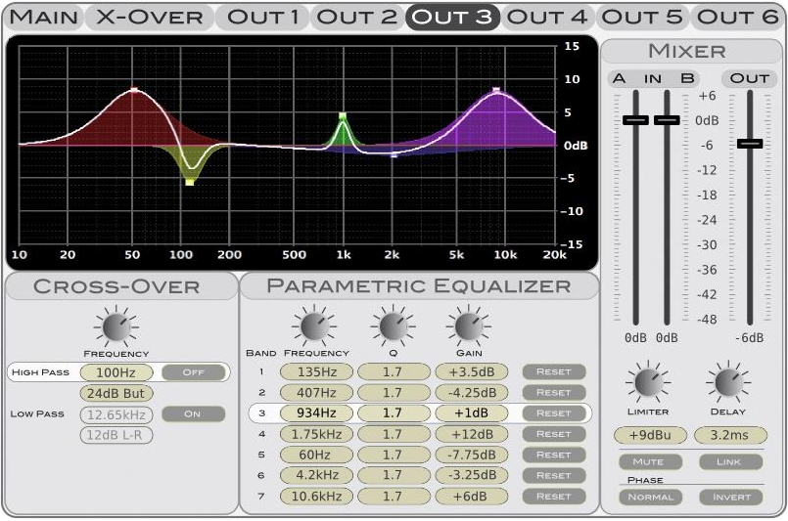Click band 6 gain -3.25dB field
This screenshot has width=788, height=521.
[472, 475]
